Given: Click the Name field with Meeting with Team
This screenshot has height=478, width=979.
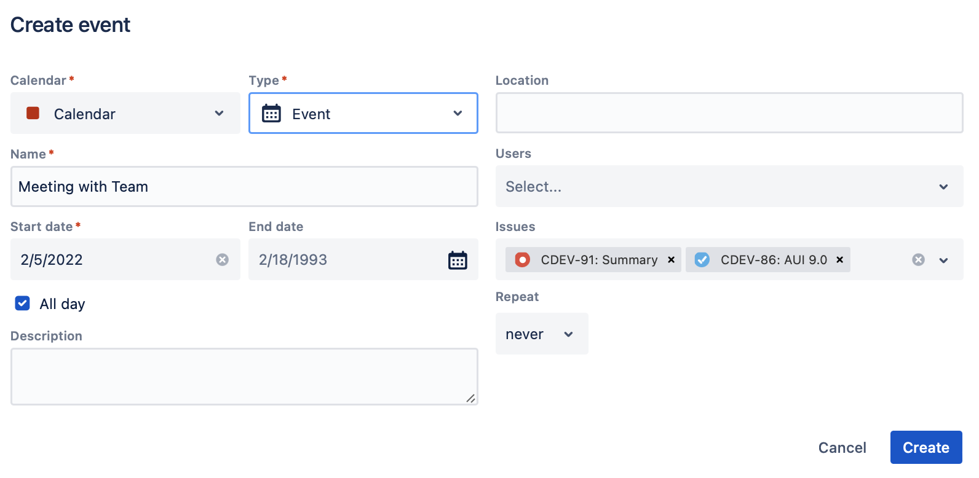Looking at the screenshot, I should pos(244,187).
